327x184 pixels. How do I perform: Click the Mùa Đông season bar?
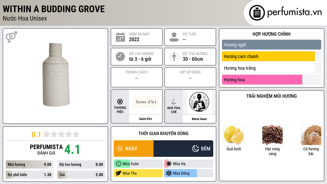[189, 173]
